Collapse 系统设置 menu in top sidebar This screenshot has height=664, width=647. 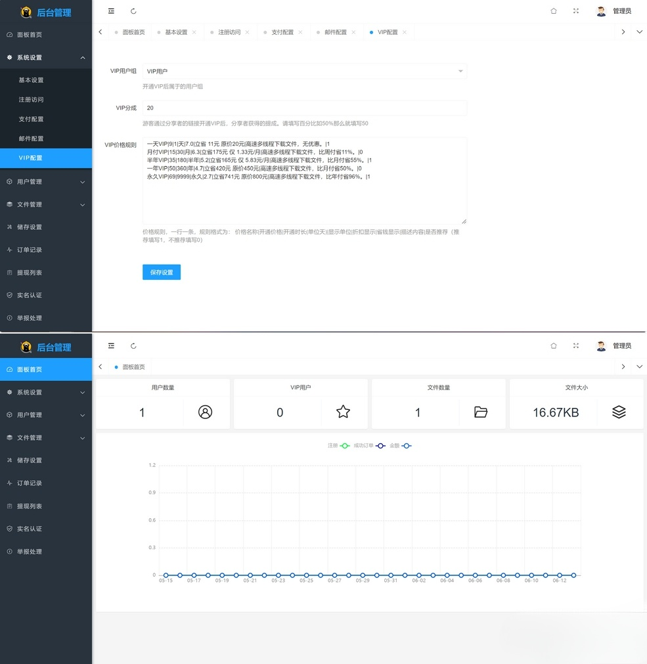(46, 58)
